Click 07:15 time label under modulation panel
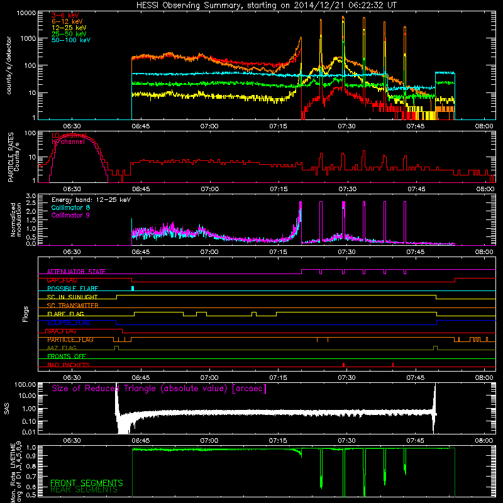 278,252
